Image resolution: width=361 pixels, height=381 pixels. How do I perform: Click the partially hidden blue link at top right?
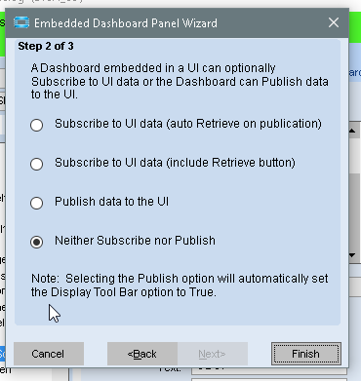tap(355, 72)
